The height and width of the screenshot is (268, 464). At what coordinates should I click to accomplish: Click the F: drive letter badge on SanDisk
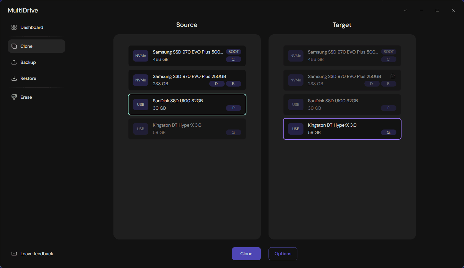tap(234, 108)
